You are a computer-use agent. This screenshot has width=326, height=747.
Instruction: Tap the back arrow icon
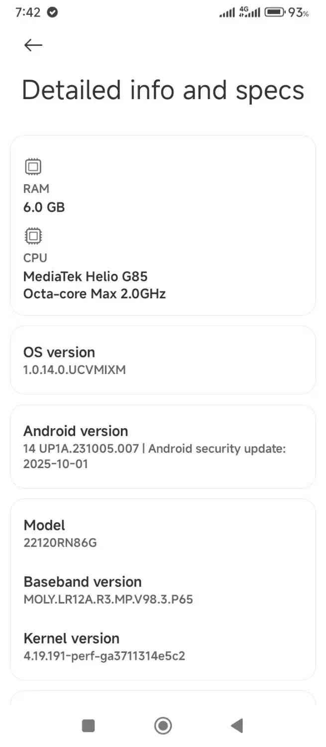coord(33,45)
